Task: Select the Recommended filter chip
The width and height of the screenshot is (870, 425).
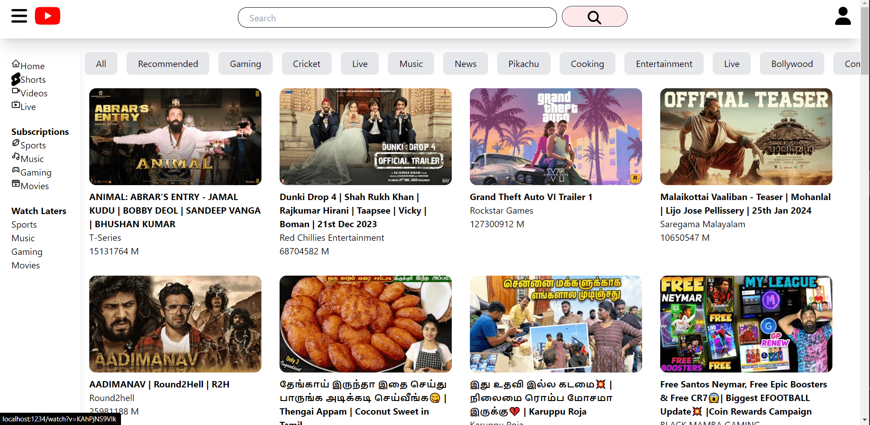Action: click(168, 64)
